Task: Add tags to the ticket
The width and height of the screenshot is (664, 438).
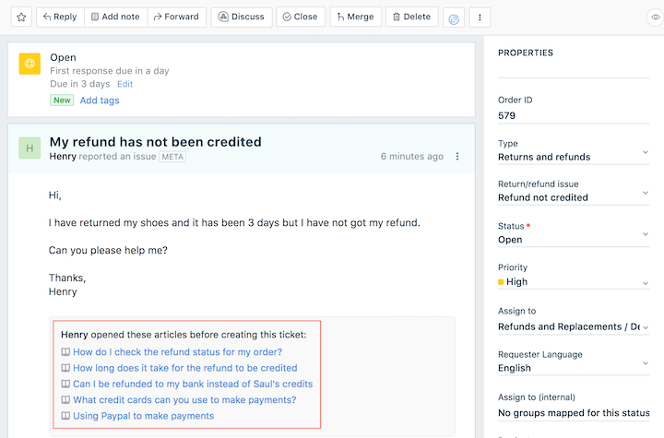Action: [x=100, y=101]
